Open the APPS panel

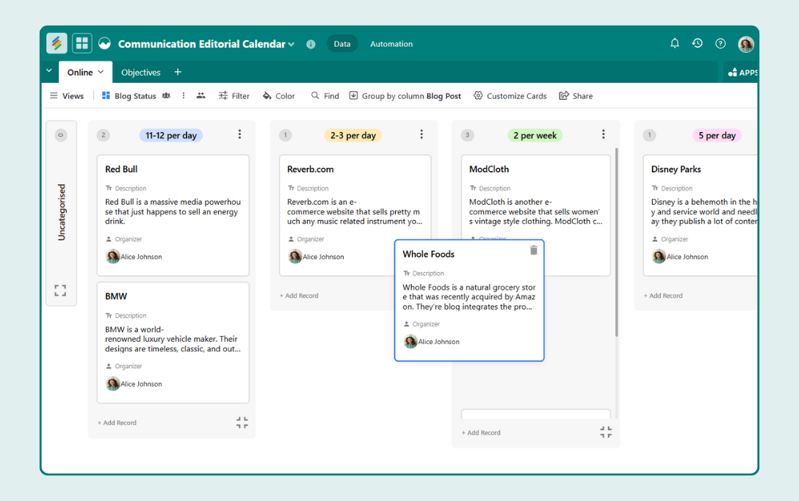click(x=742, y=73)
